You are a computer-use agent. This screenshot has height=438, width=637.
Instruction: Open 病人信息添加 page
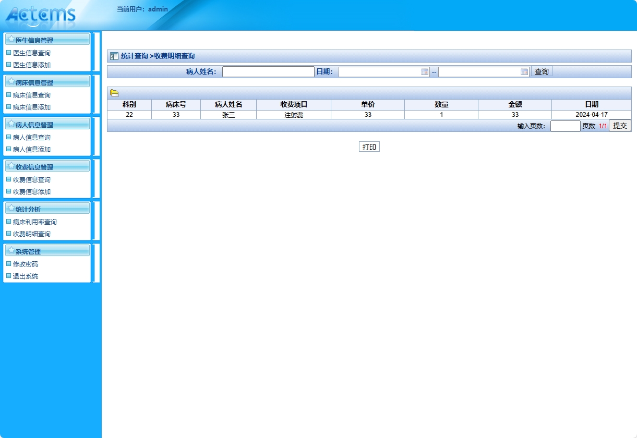[32, 150]
